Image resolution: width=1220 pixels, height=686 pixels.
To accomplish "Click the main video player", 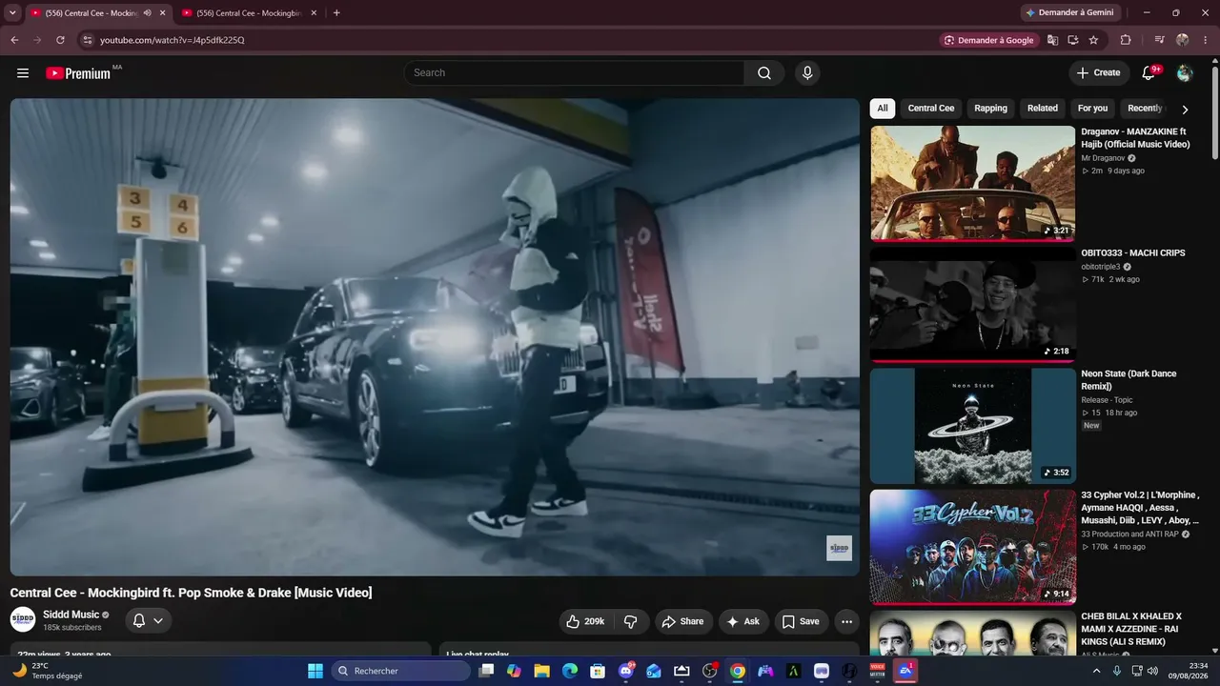I will click(x=435, y=337).
